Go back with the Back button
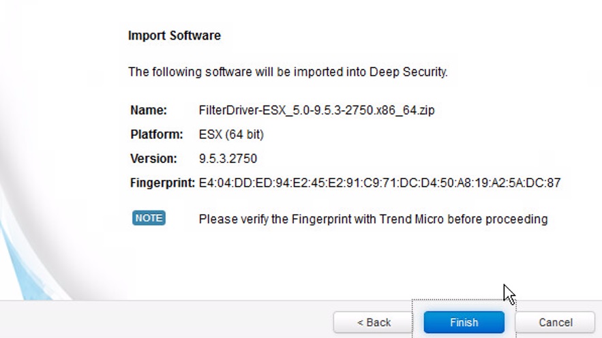The width and height of the screenshot is (602, 338). [374, 322]
